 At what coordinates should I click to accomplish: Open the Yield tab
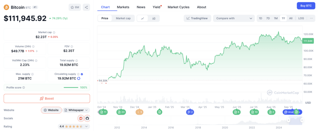coord(157,7)
